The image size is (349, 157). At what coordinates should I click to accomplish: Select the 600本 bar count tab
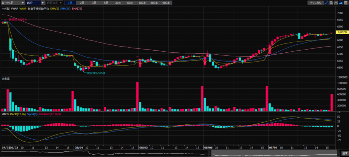pos(166,3)
